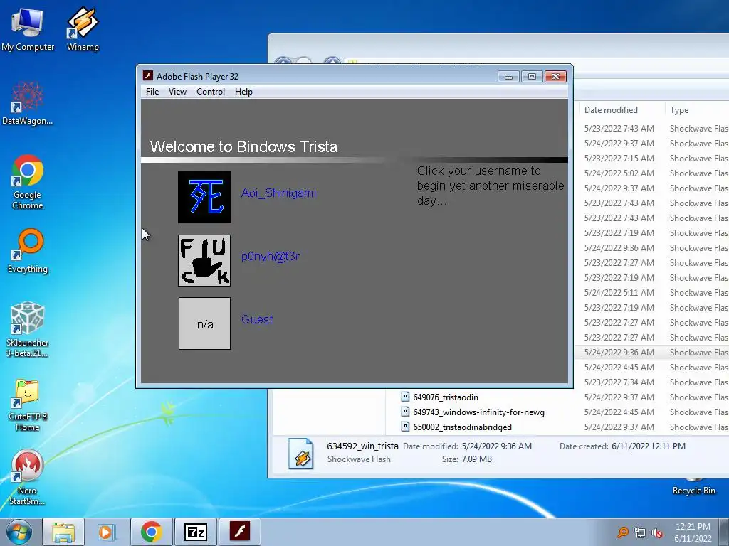Viewport: 729px width, 546px height.
Task: Open the View menu in Flash Player
Action: [x=177, y=92]
